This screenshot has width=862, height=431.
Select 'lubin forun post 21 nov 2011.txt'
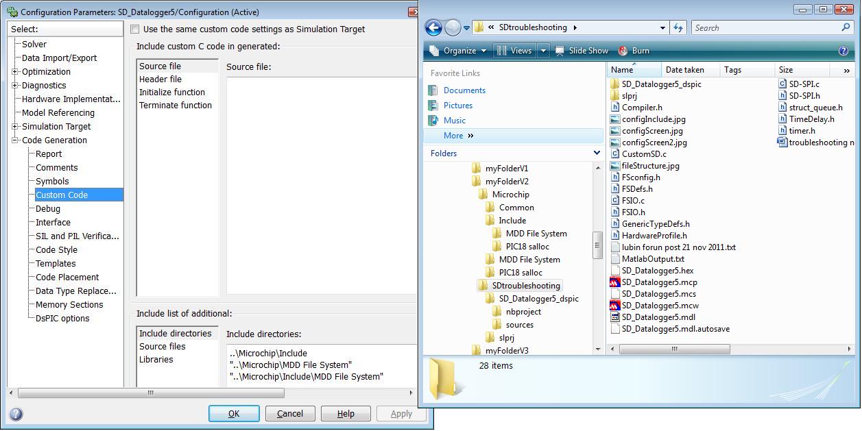click(678, 247)
